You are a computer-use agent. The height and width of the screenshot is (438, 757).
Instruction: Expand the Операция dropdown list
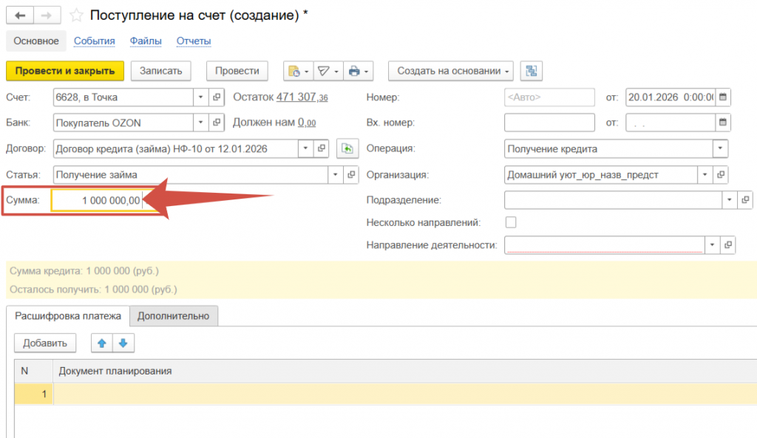pyautogui.click(x=720, y=148)
